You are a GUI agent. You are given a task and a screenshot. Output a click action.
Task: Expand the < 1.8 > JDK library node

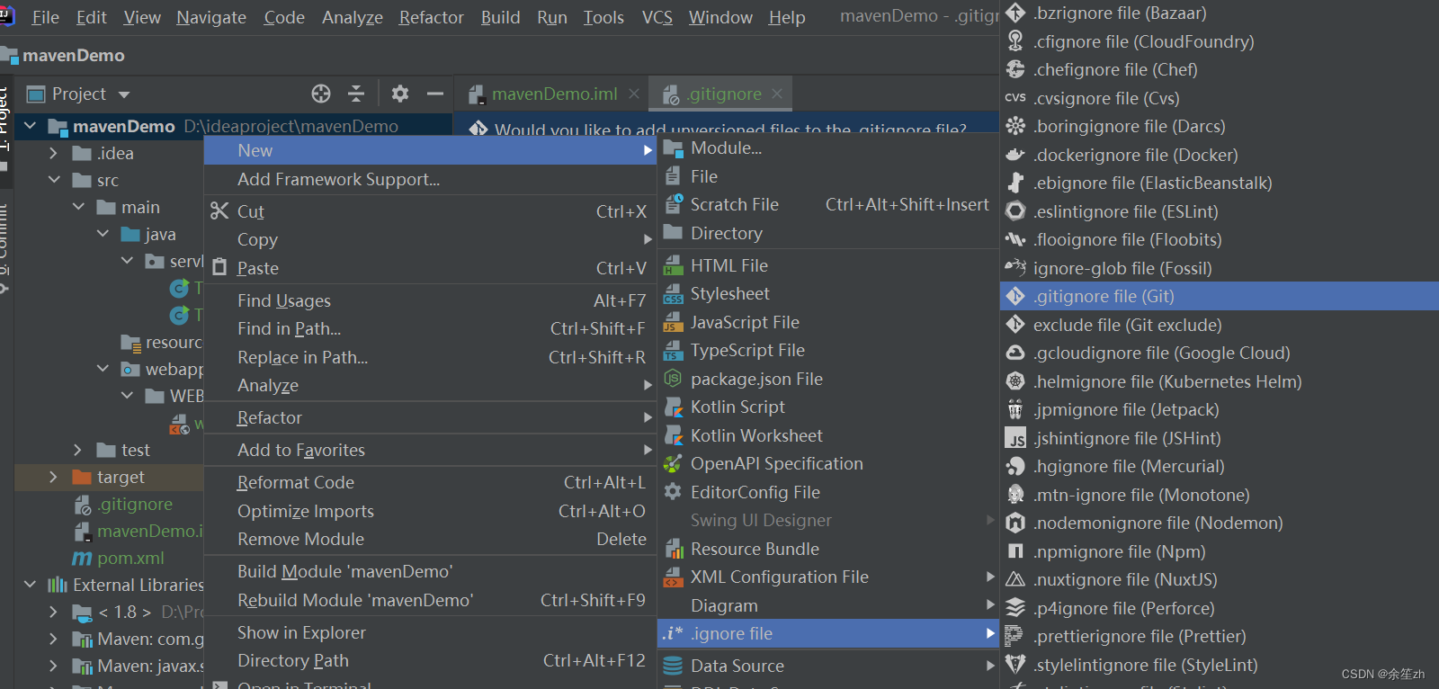point(54,612)
